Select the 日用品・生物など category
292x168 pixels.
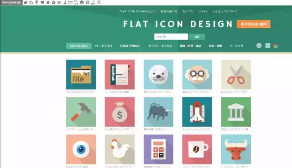tap(130, 46)
